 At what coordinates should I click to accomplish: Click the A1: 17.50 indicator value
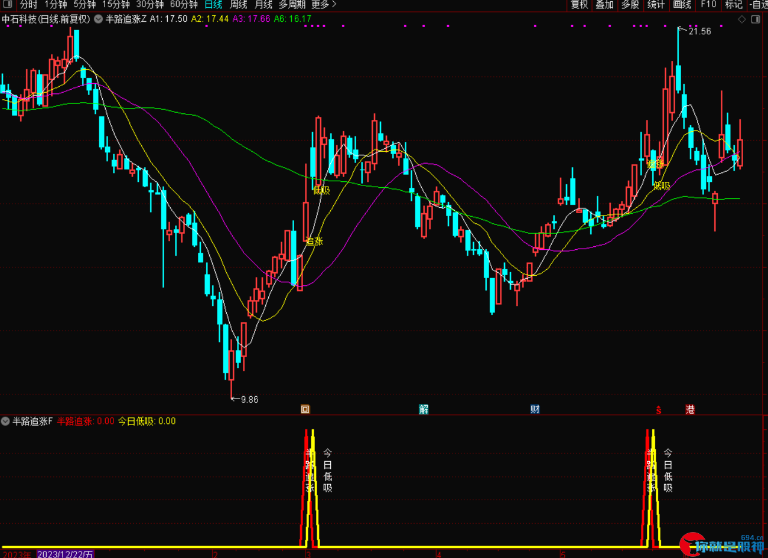point(168,19)
